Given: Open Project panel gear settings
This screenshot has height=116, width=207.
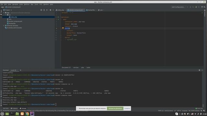Looking at the screenshot, I should click(50, 10).
